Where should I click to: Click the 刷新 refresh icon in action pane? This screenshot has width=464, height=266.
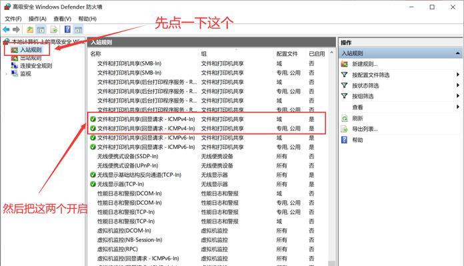[x=345, y=118]
